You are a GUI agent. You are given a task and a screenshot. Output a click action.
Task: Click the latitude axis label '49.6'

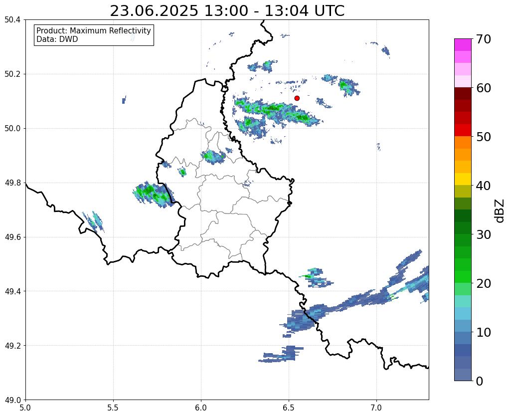[x=12, y=237]
